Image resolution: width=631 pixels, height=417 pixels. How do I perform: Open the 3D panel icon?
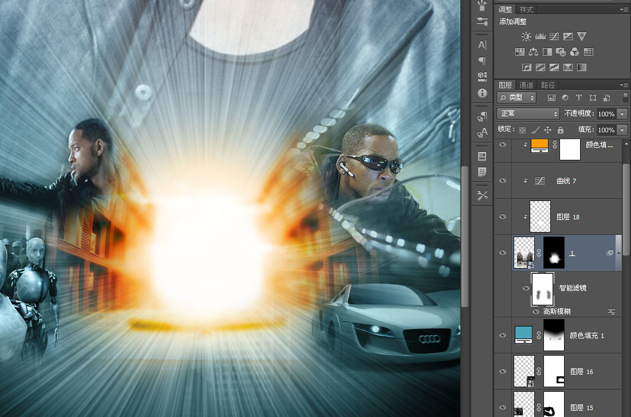(482, 77)
